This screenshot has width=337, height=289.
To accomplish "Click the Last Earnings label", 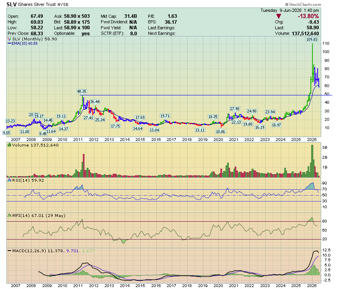I will (161, 28).
